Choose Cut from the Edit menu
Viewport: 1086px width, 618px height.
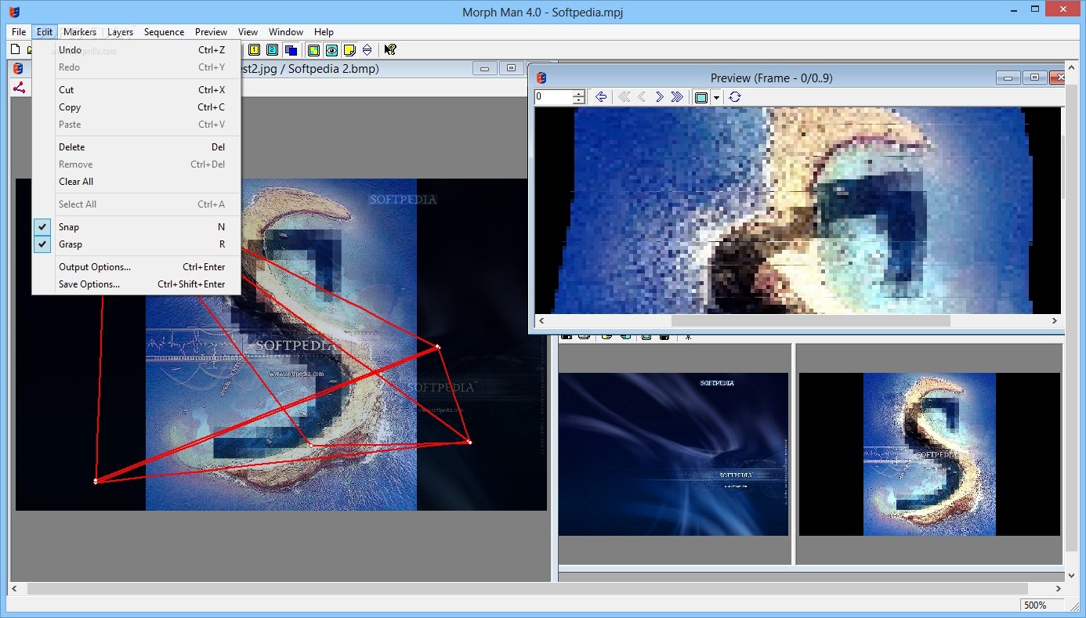coord(136,90)
